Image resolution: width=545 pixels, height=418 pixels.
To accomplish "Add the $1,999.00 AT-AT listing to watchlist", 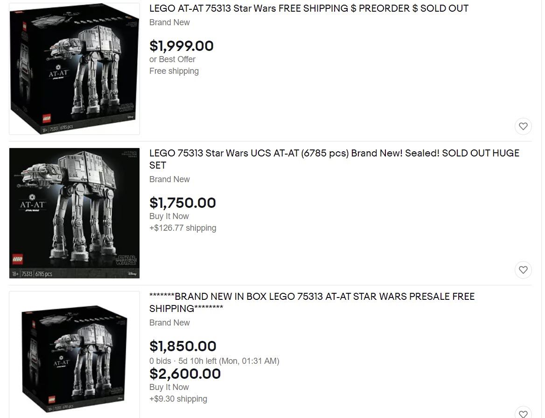I will coord(523,126).
